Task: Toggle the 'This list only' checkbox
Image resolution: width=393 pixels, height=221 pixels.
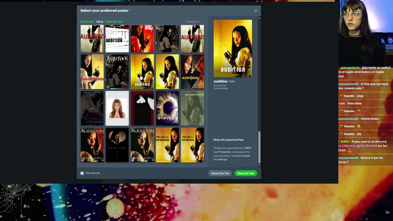Action: (x=82, y=173)
